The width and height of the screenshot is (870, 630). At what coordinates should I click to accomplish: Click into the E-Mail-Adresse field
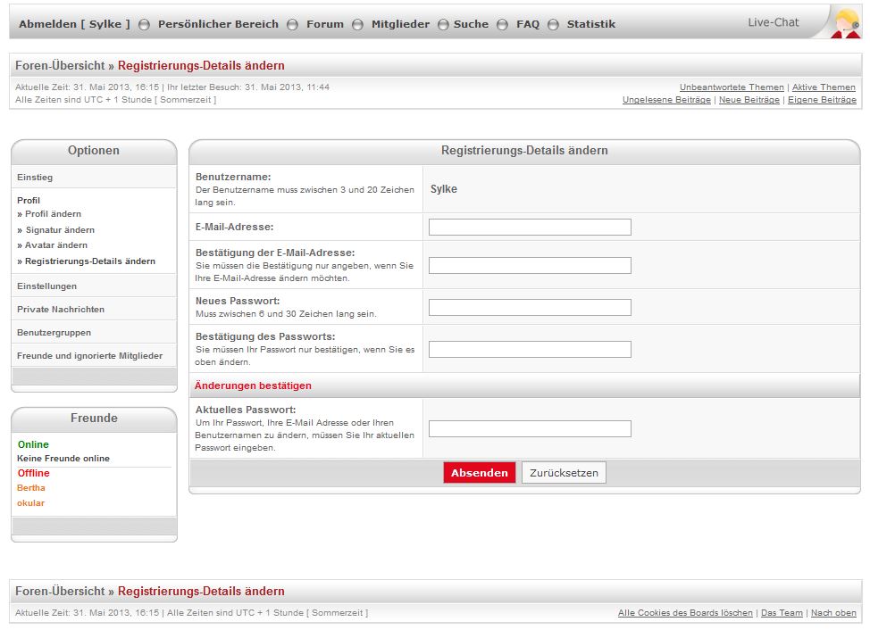pos(530,227)
